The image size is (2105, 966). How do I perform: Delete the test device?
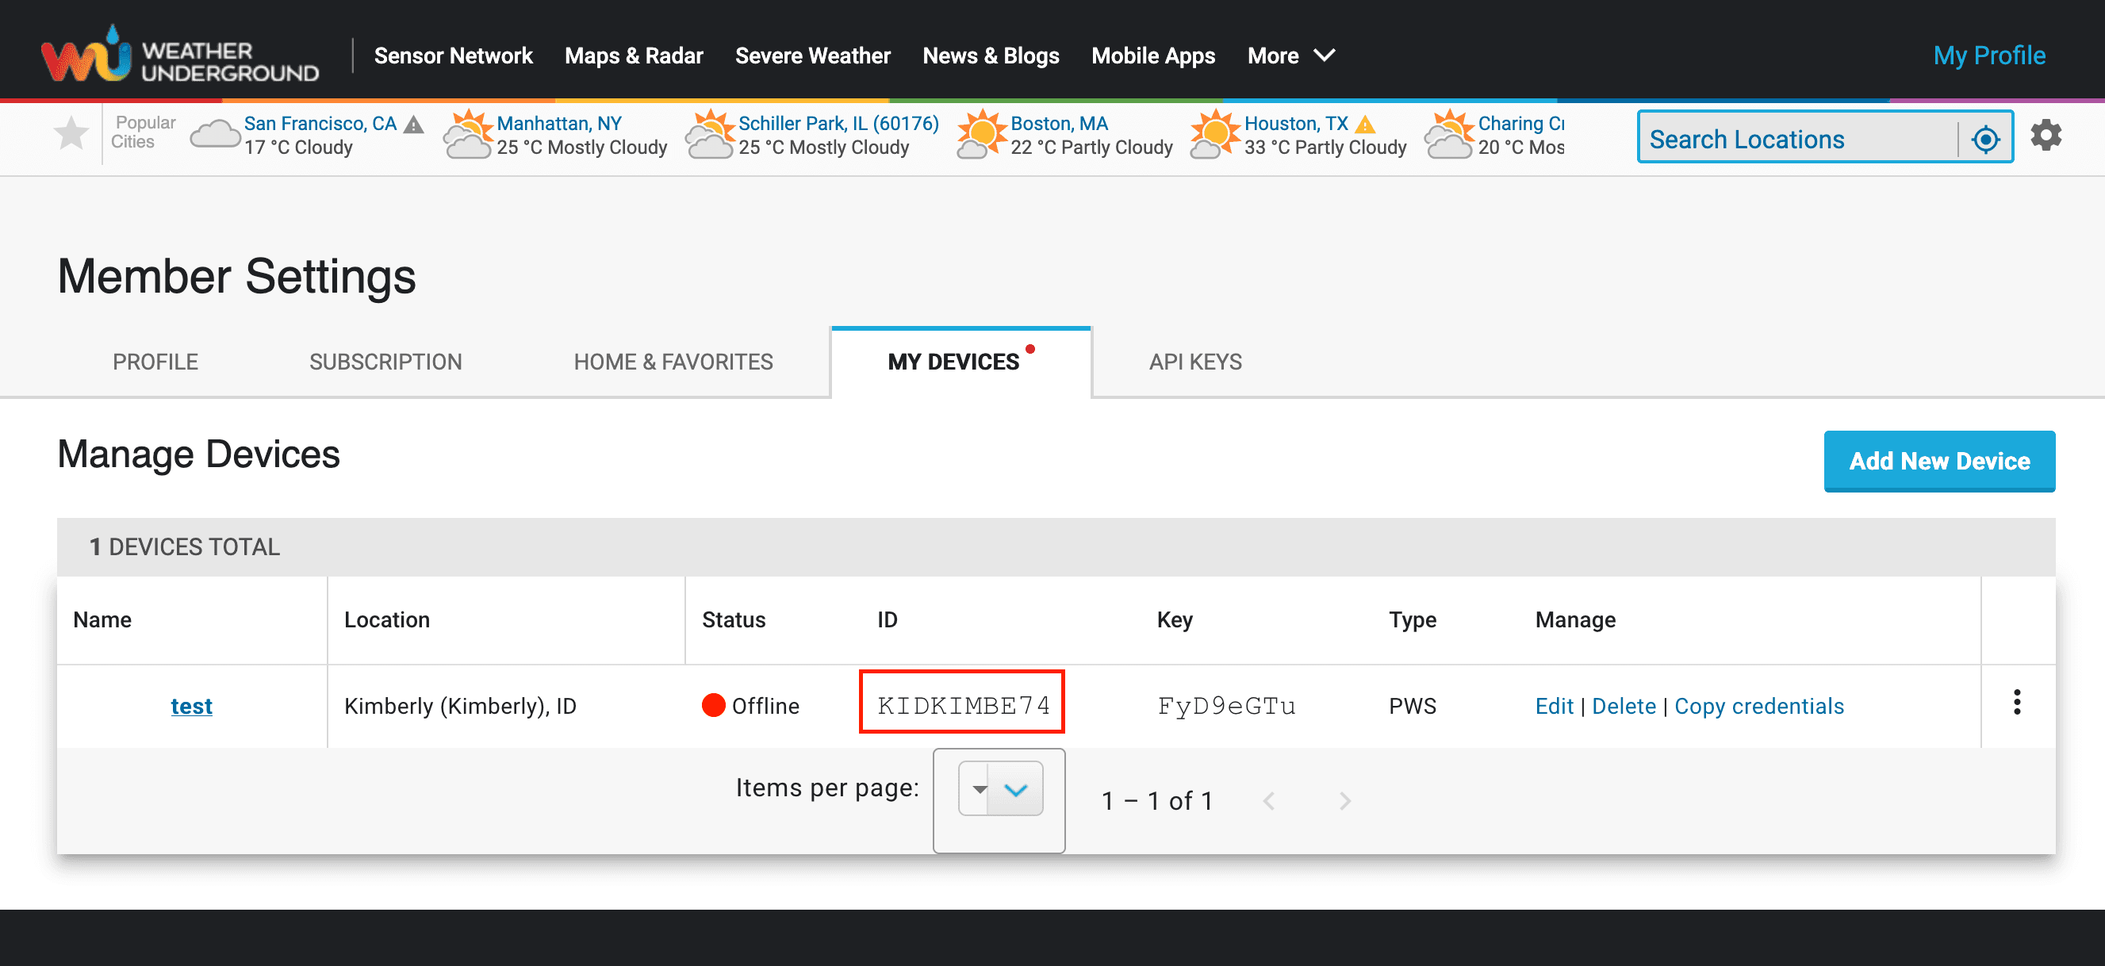(x=1624, y=706)
